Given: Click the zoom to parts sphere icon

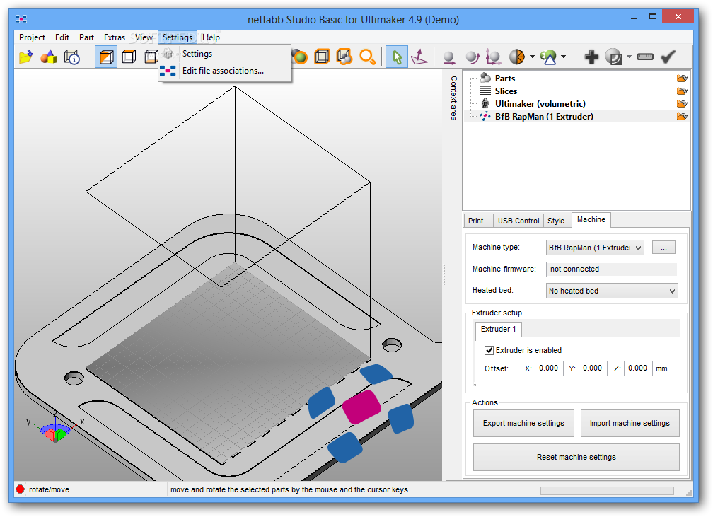Looking at the screenshot, I should tap(300, 57).
